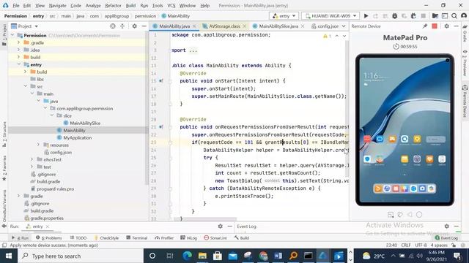Open the Refactor menu

click(x=113, y=5)
